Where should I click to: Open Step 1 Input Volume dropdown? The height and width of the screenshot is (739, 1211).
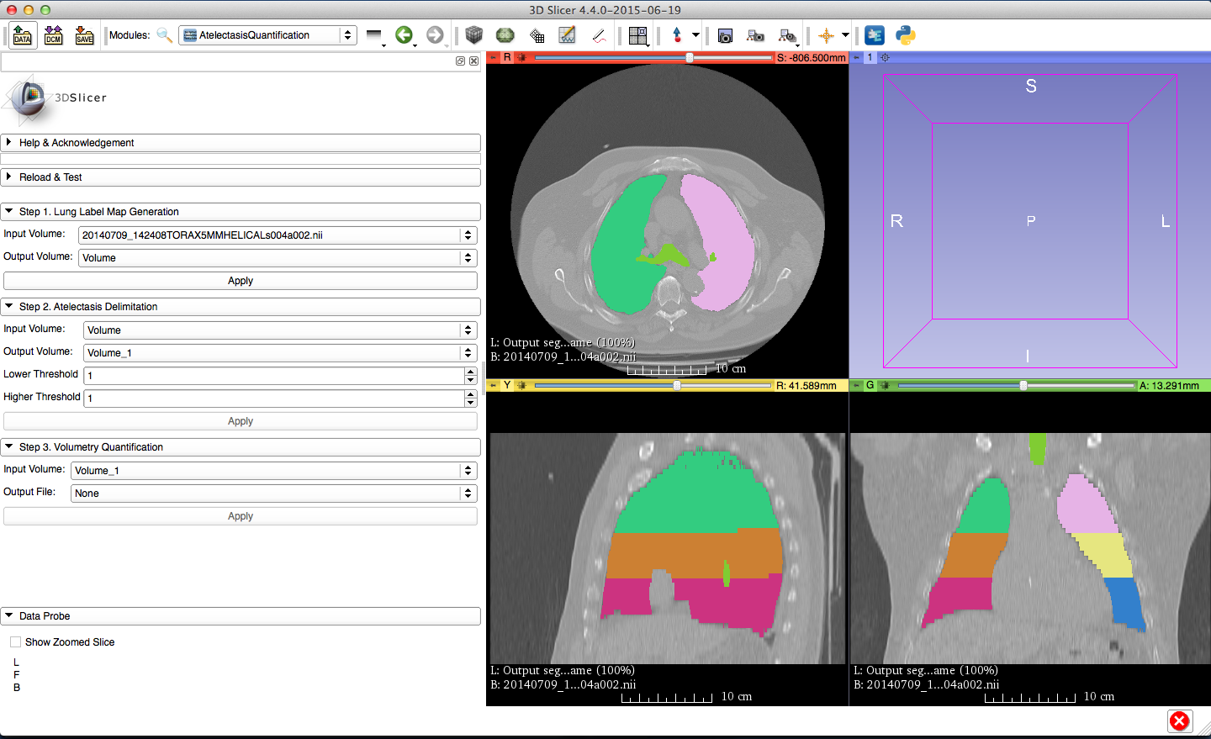pyautogui.click(x=278, y=235)
